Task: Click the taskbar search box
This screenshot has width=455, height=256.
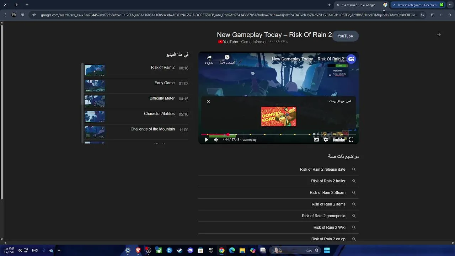Action: tap(295, 250)
